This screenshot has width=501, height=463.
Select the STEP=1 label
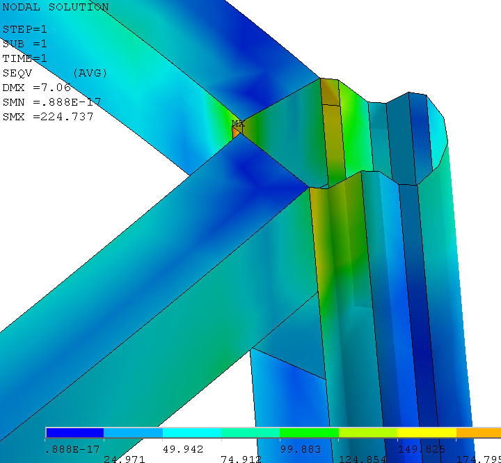click(x=24, y=30)
